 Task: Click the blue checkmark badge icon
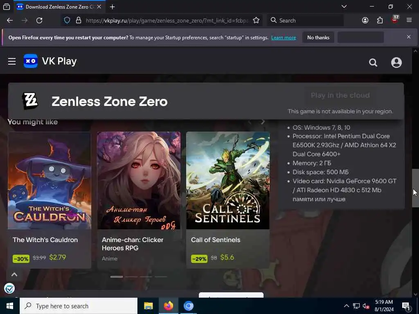[9, 288]
